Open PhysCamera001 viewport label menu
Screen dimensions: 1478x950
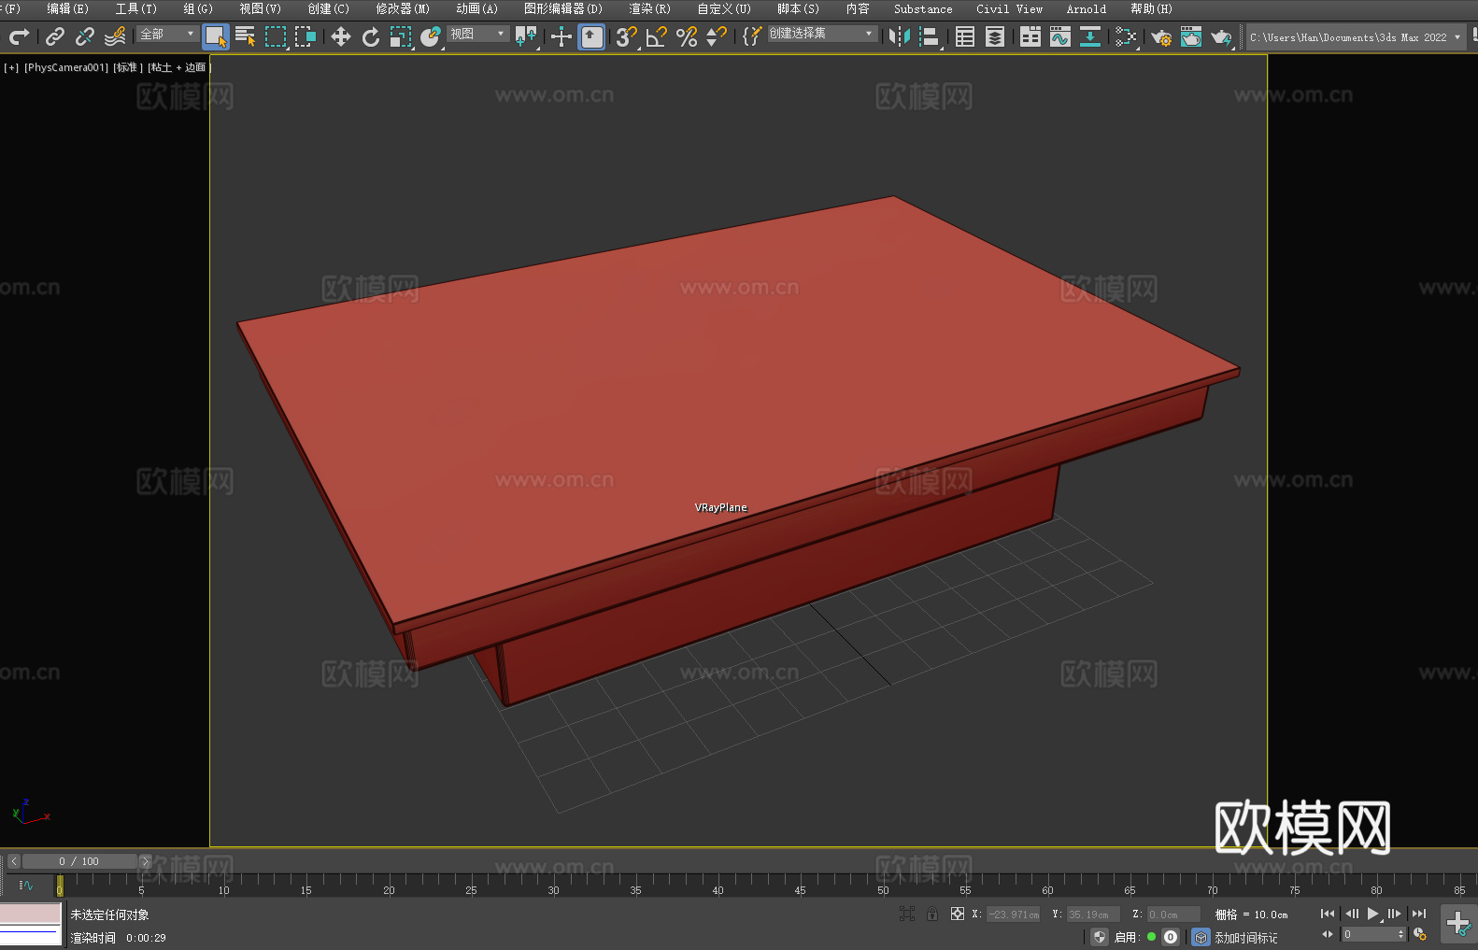pyautogui.click(x=65, y=67)
